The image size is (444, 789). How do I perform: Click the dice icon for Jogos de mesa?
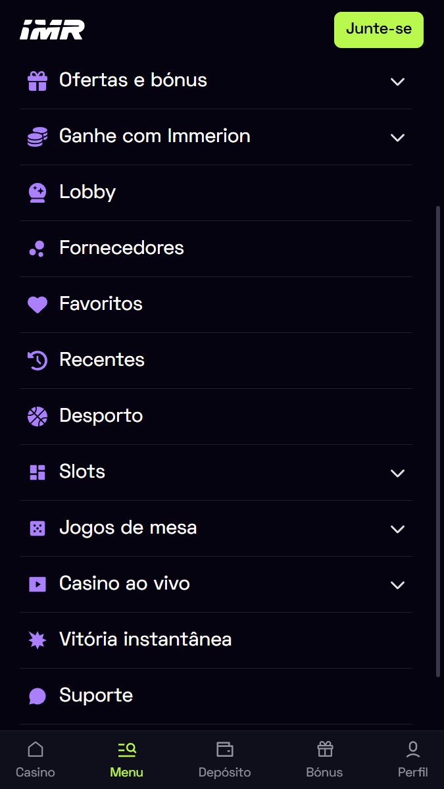[x=37, y=528]
